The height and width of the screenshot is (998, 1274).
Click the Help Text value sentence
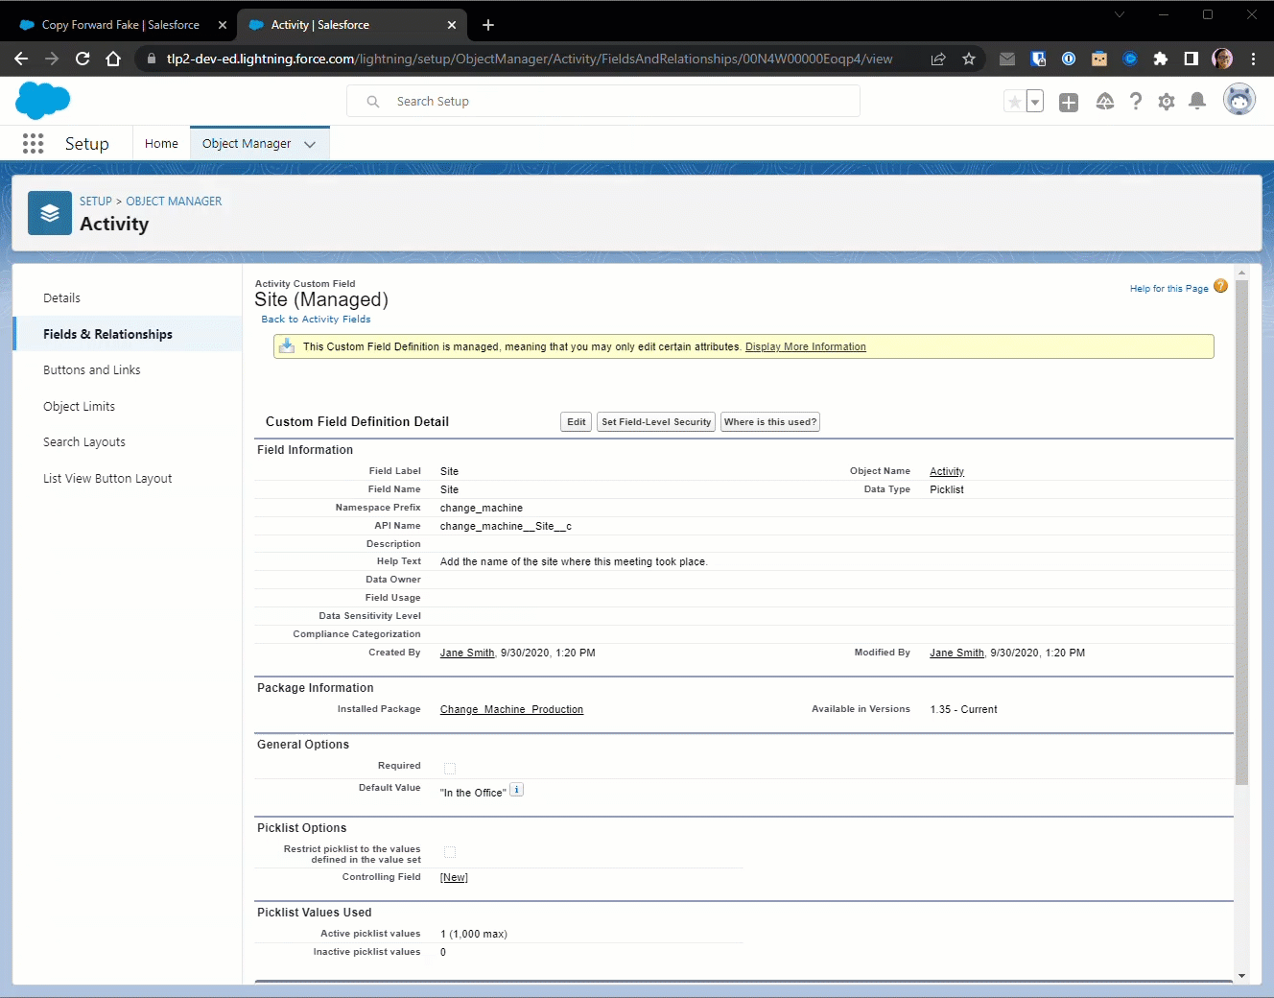(574, 561)
